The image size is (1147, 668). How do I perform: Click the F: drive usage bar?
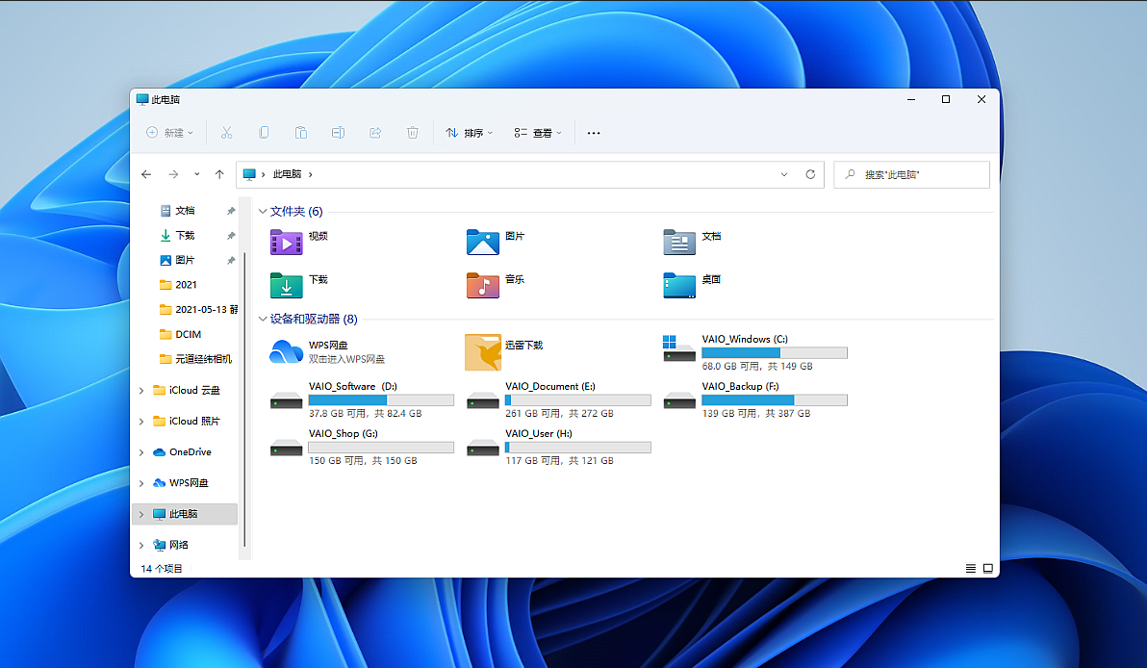click(x=774, y=400)
